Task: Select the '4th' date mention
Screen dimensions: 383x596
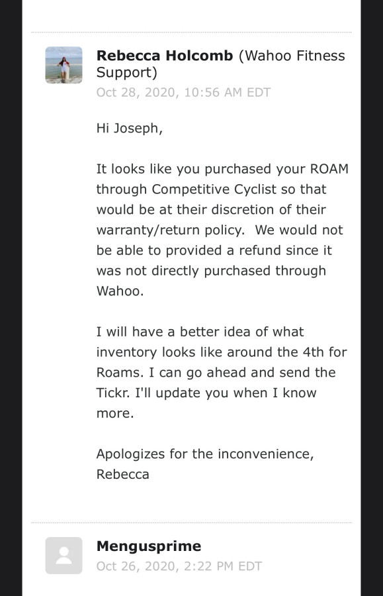Action: point(313,352)
